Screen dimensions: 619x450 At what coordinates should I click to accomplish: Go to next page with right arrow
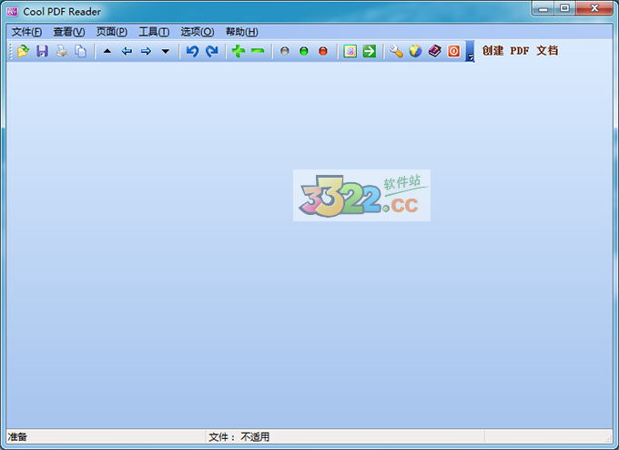tap(146, 51)
